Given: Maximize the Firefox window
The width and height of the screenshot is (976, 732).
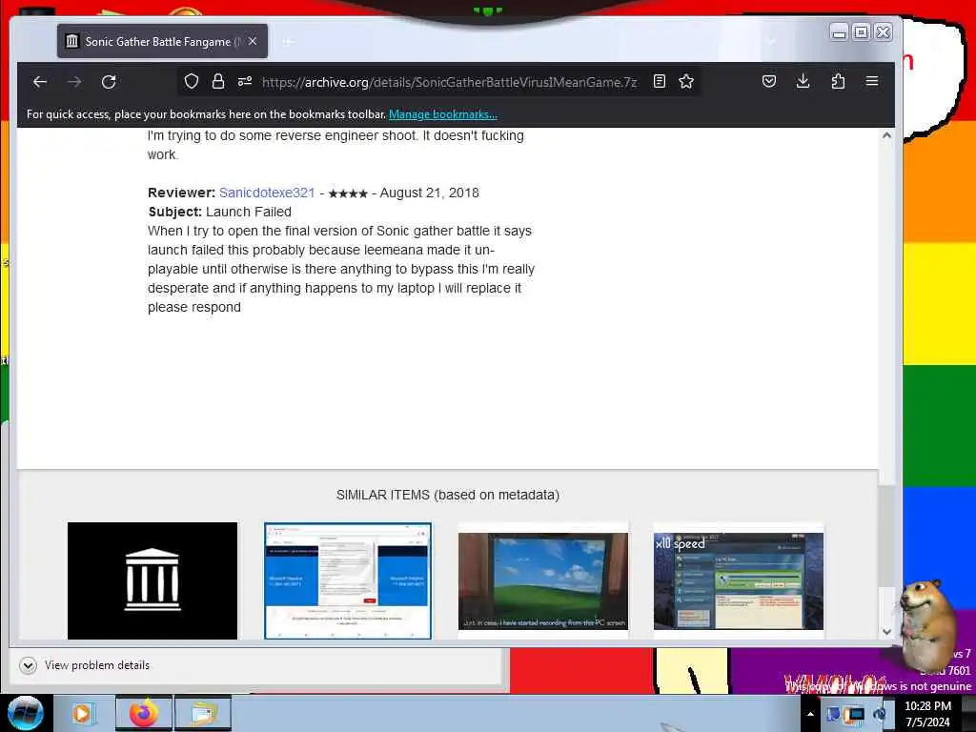Looking at the screenshot, I should click(x=861, y=32).
